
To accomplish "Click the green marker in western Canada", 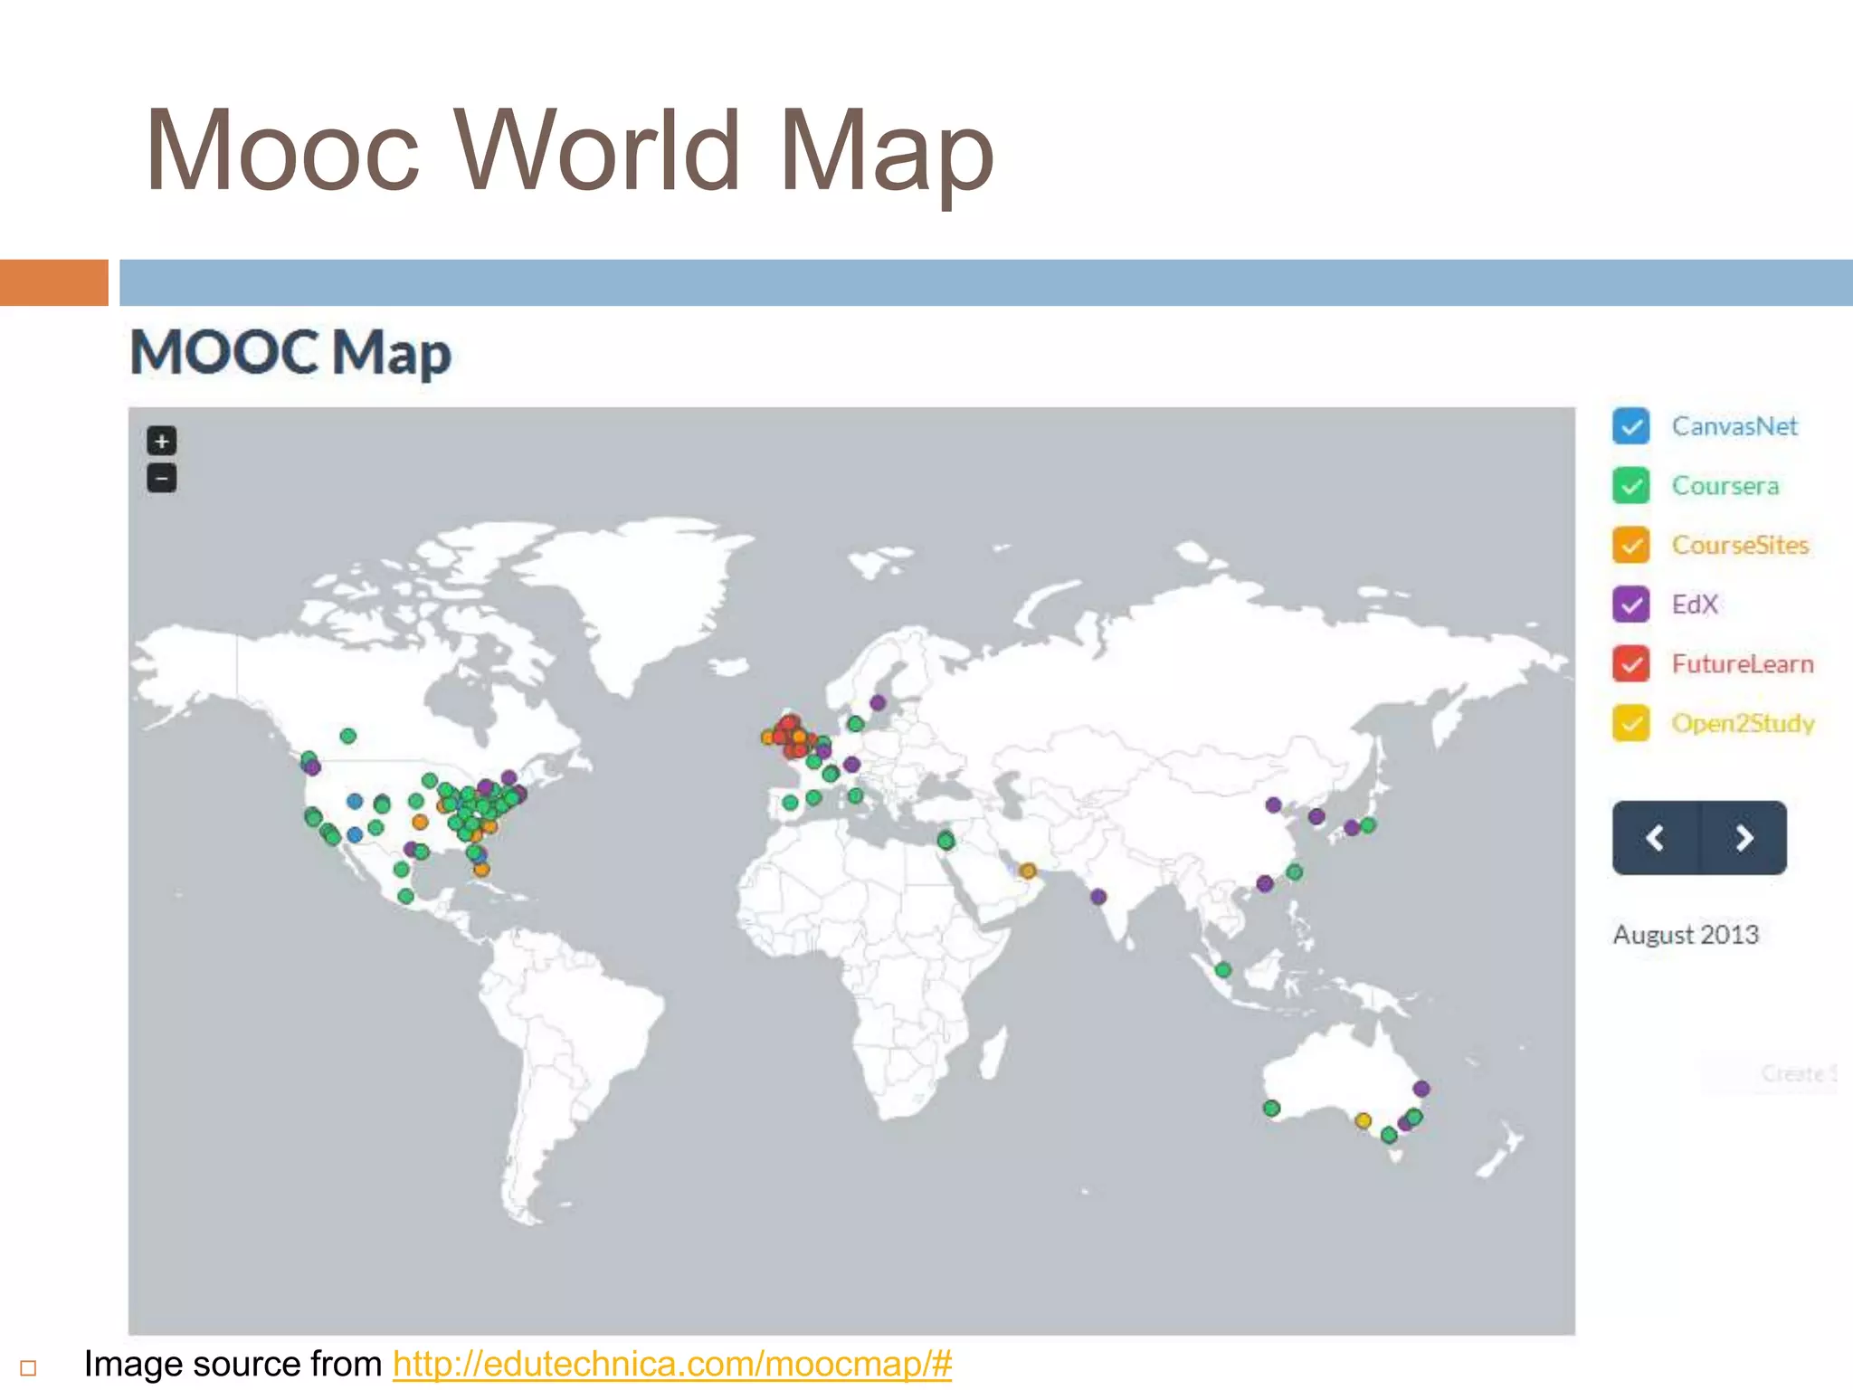I will 348,736.
